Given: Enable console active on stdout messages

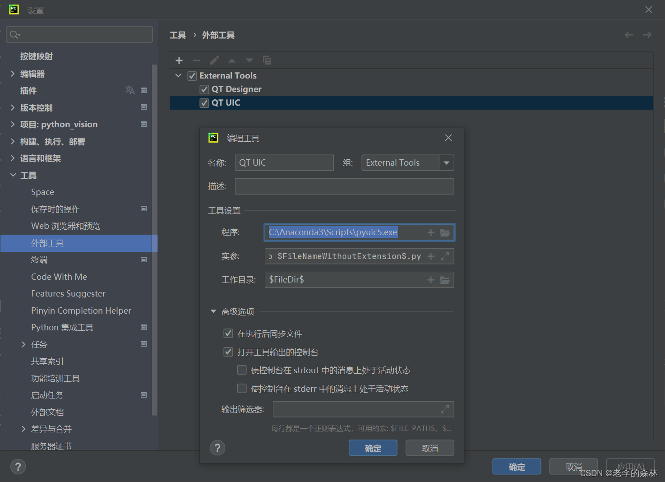Looking at the screenshot, I should [x=242, y=370].
